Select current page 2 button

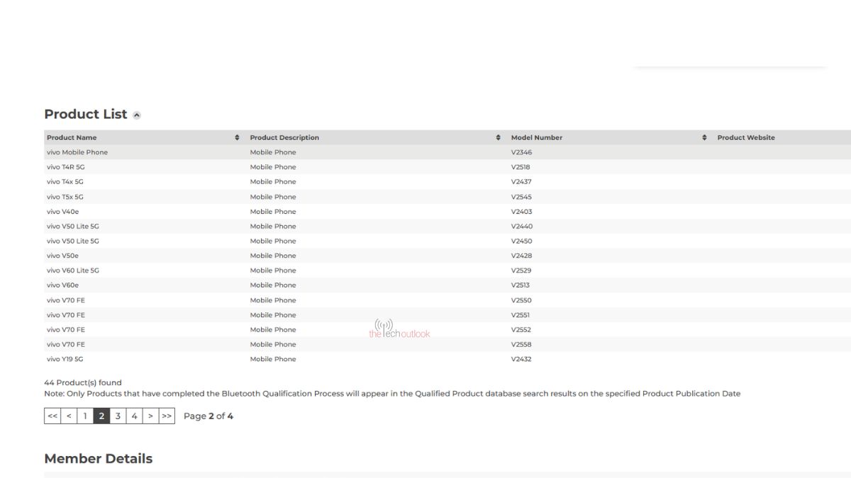101,416
